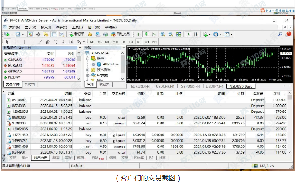The image size is (298, 183).
Task: Toggle the Navigator folder-star icon
Action: (46, 34)
